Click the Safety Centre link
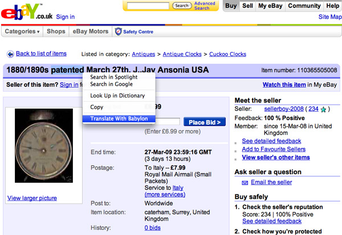This screenshot has height=235, width=342. click(138, 32)
